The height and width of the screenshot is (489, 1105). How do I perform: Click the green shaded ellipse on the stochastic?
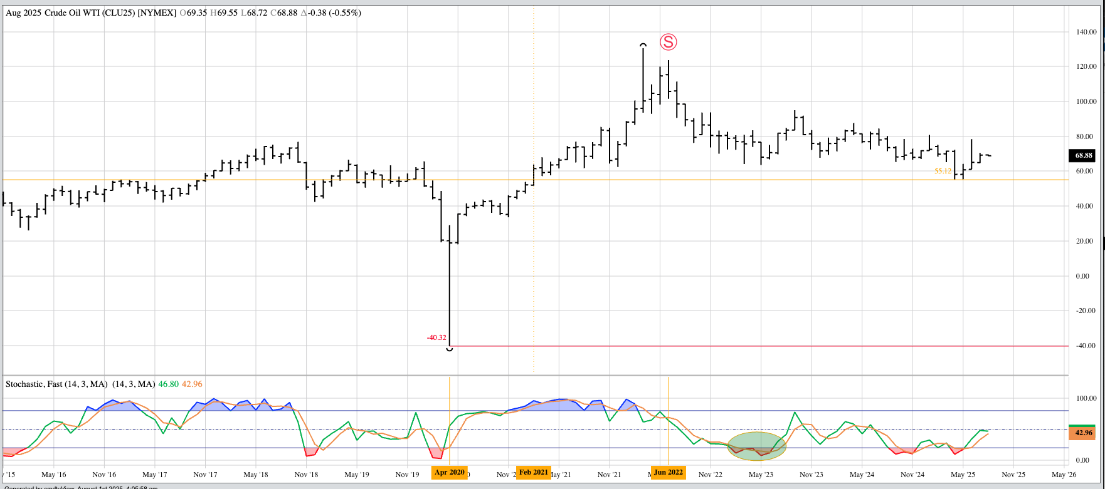point(756,446)
